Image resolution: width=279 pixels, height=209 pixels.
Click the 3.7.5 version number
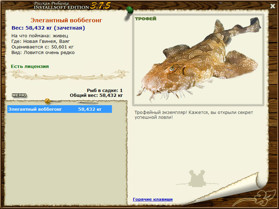tap(100, 6)
